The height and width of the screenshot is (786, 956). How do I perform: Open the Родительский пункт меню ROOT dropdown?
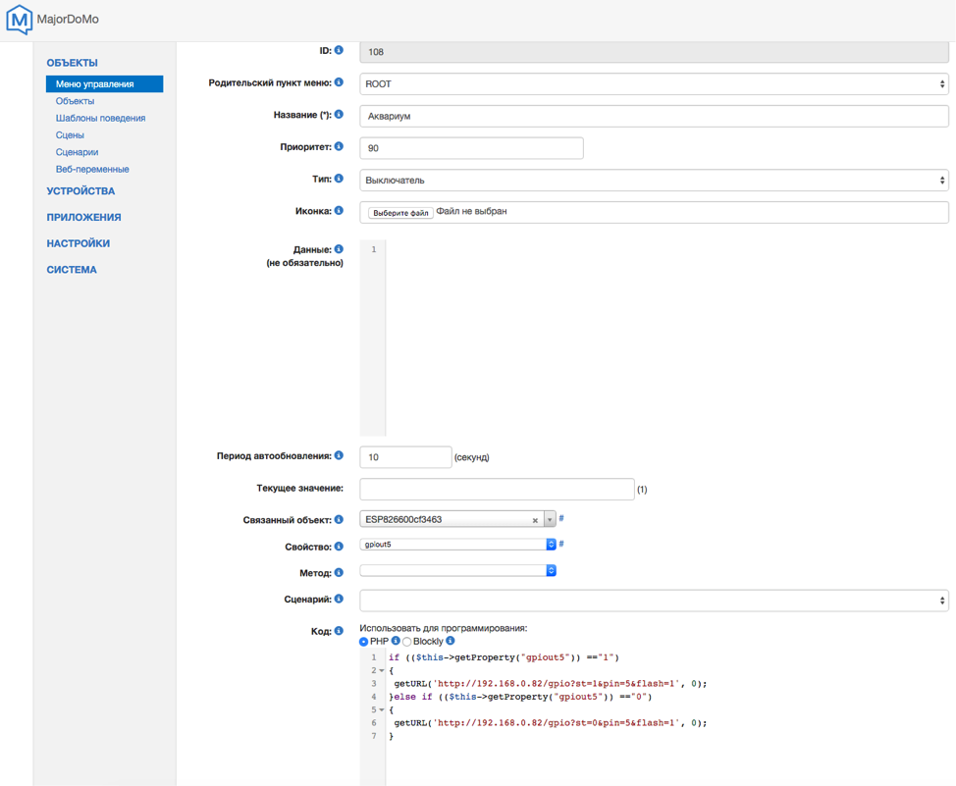tap(654, 84)
